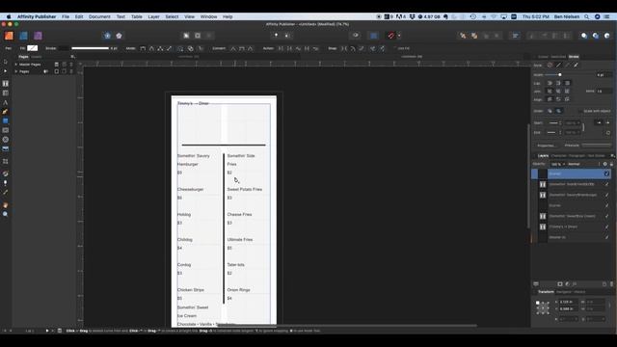The width and height of the screenshot is (617, 347).
Task: Select the Picture Frame tool
Action: click(x=5, y=130)
